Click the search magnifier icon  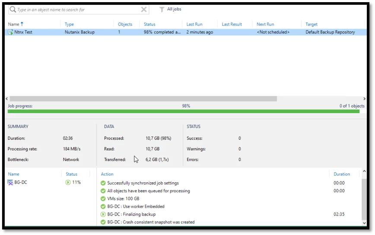13,10
